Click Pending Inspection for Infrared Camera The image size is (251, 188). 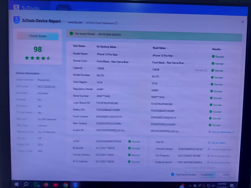(221, 149)
